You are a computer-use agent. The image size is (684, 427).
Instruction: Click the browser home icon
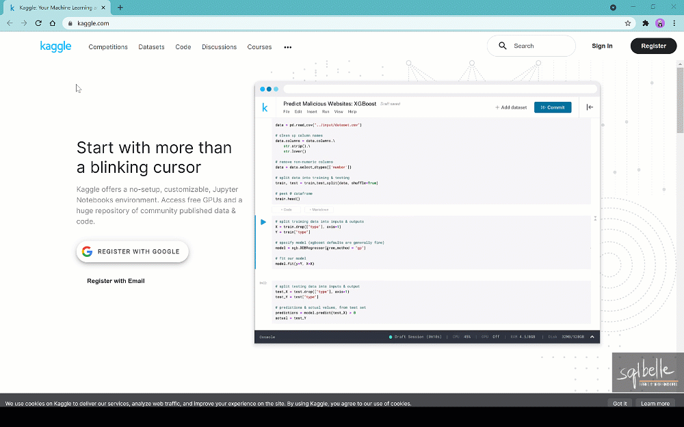53,23
